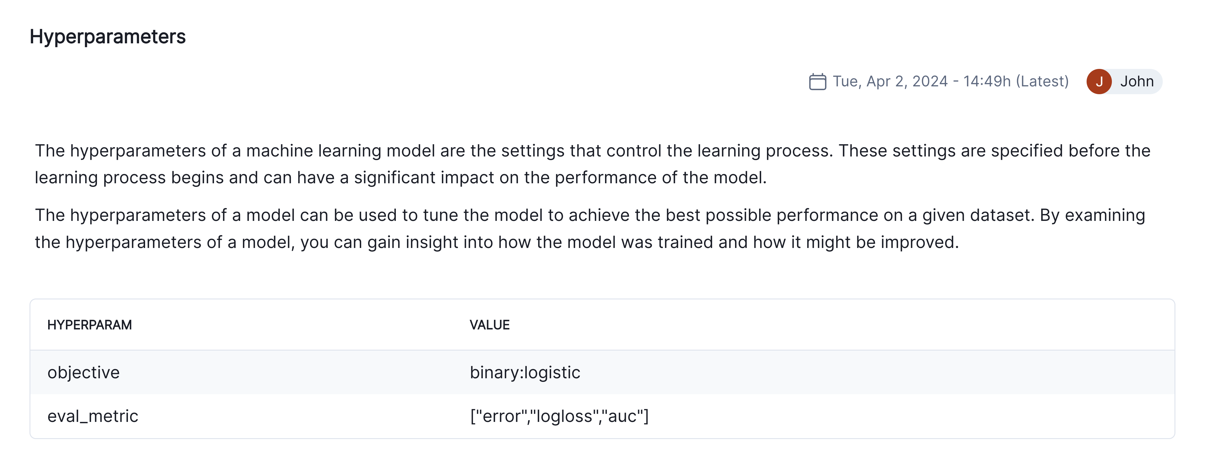Click the 14:49h time in the timestamp
Image resolution: width=1207 pixels, height=455 pixels.
tap(987, 82)
